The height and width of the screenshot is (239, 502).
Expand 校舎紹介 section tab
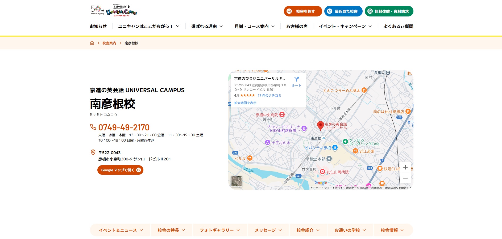(x=308, y=230)
